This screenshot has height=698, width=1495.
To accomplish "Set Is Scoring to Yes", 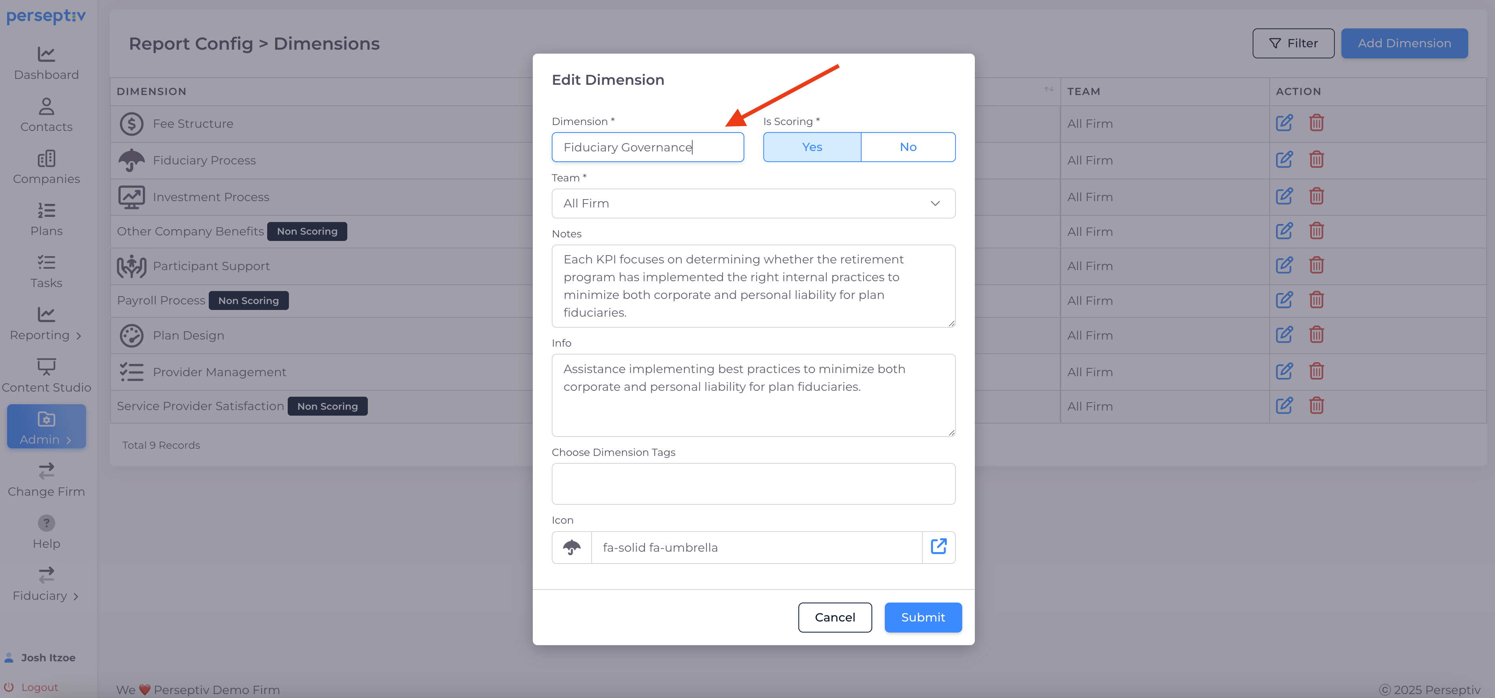I will [x=811, y=147].
